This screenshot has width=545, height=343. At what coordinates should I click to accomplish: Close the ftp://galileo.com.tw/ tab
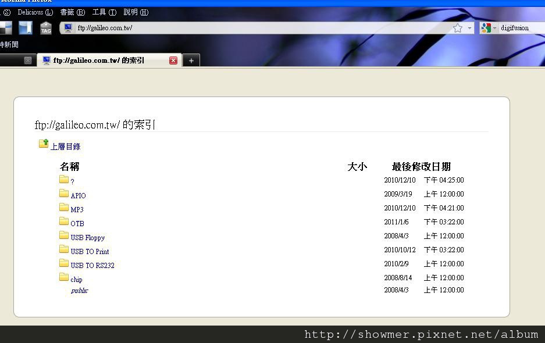[173, 60]
